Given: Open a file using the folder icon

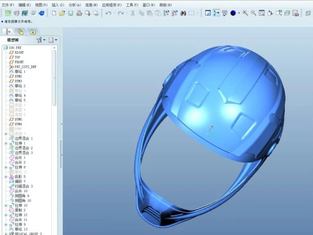Looking at the screenshot, I should tap(62, 13).
